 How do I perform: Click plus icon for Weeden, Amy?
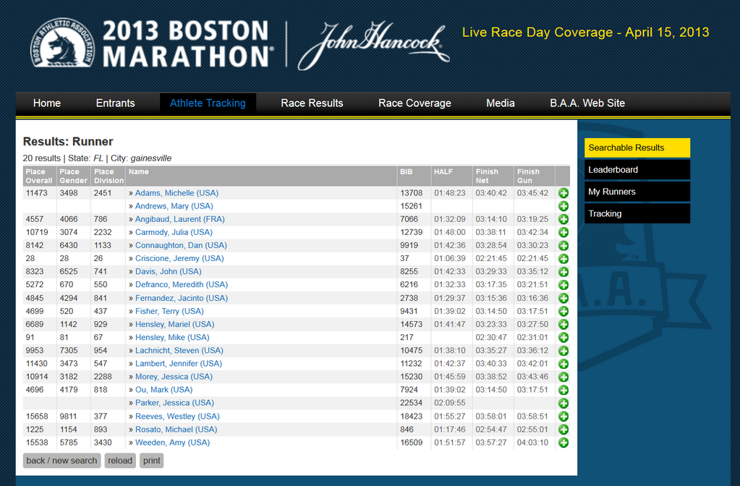[563, 443]
